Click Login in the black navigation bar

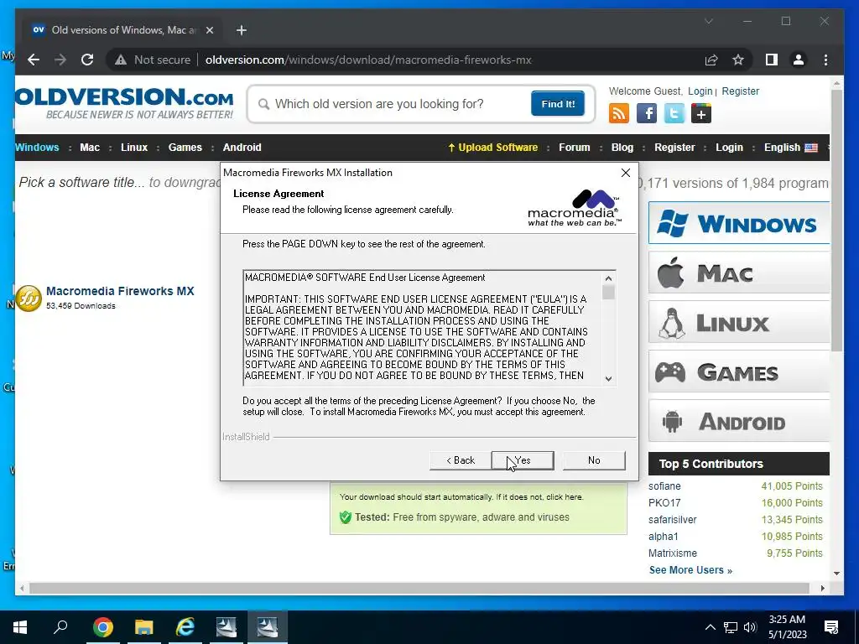(729, 148)
